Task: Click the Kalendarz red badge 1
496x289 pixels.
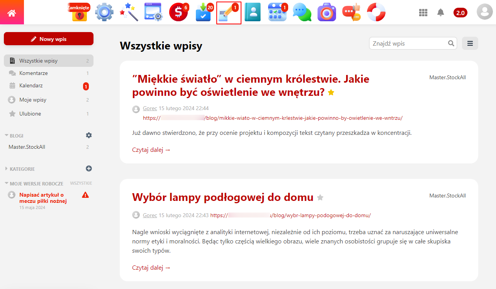Action: click(x=86, y=87)
